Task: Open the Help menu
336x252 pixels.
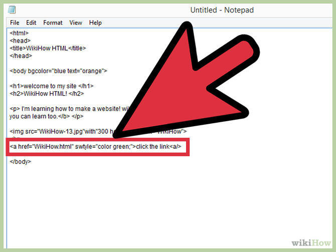Action: tap(95, 23)
